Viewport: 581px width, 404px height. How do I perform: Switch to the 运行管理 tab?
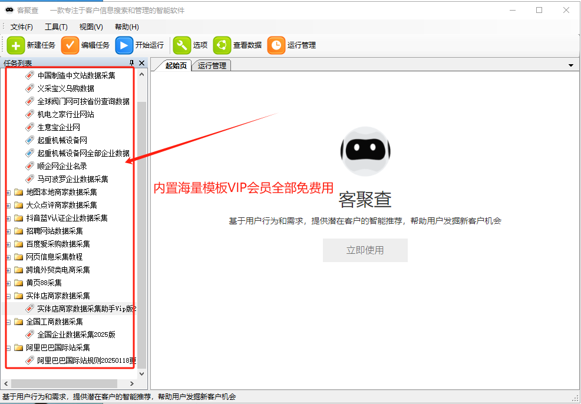(x=212, y=65)
